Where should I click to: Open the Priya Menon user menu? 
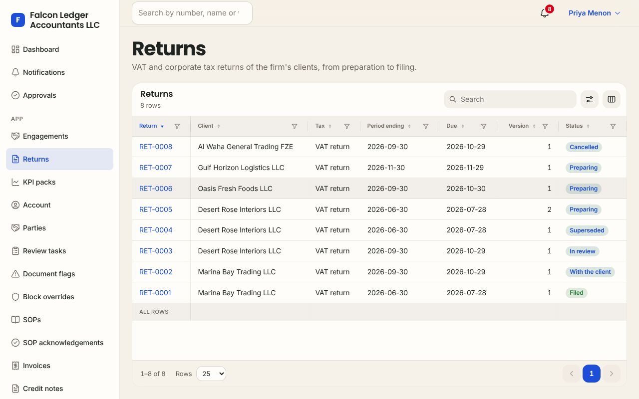point(595,13)
